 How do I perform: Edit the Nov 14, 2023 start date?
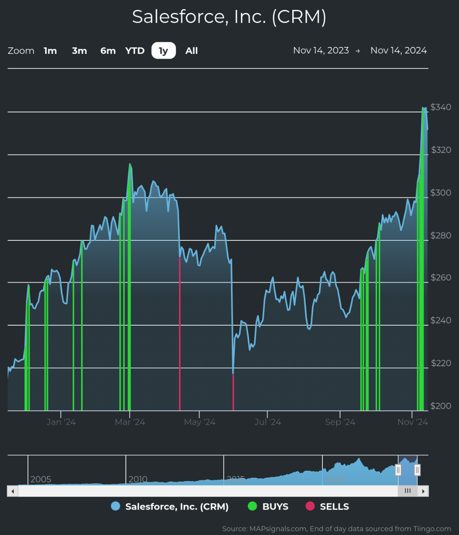click(x=321, y=50)
